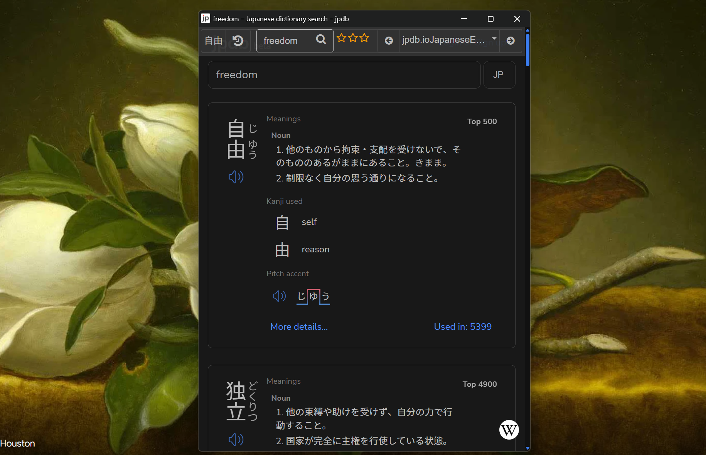This screenshot has height=455, width=706.
Task: Play pitch accent audio for じゆう
Action: click(x=279, y=296)
